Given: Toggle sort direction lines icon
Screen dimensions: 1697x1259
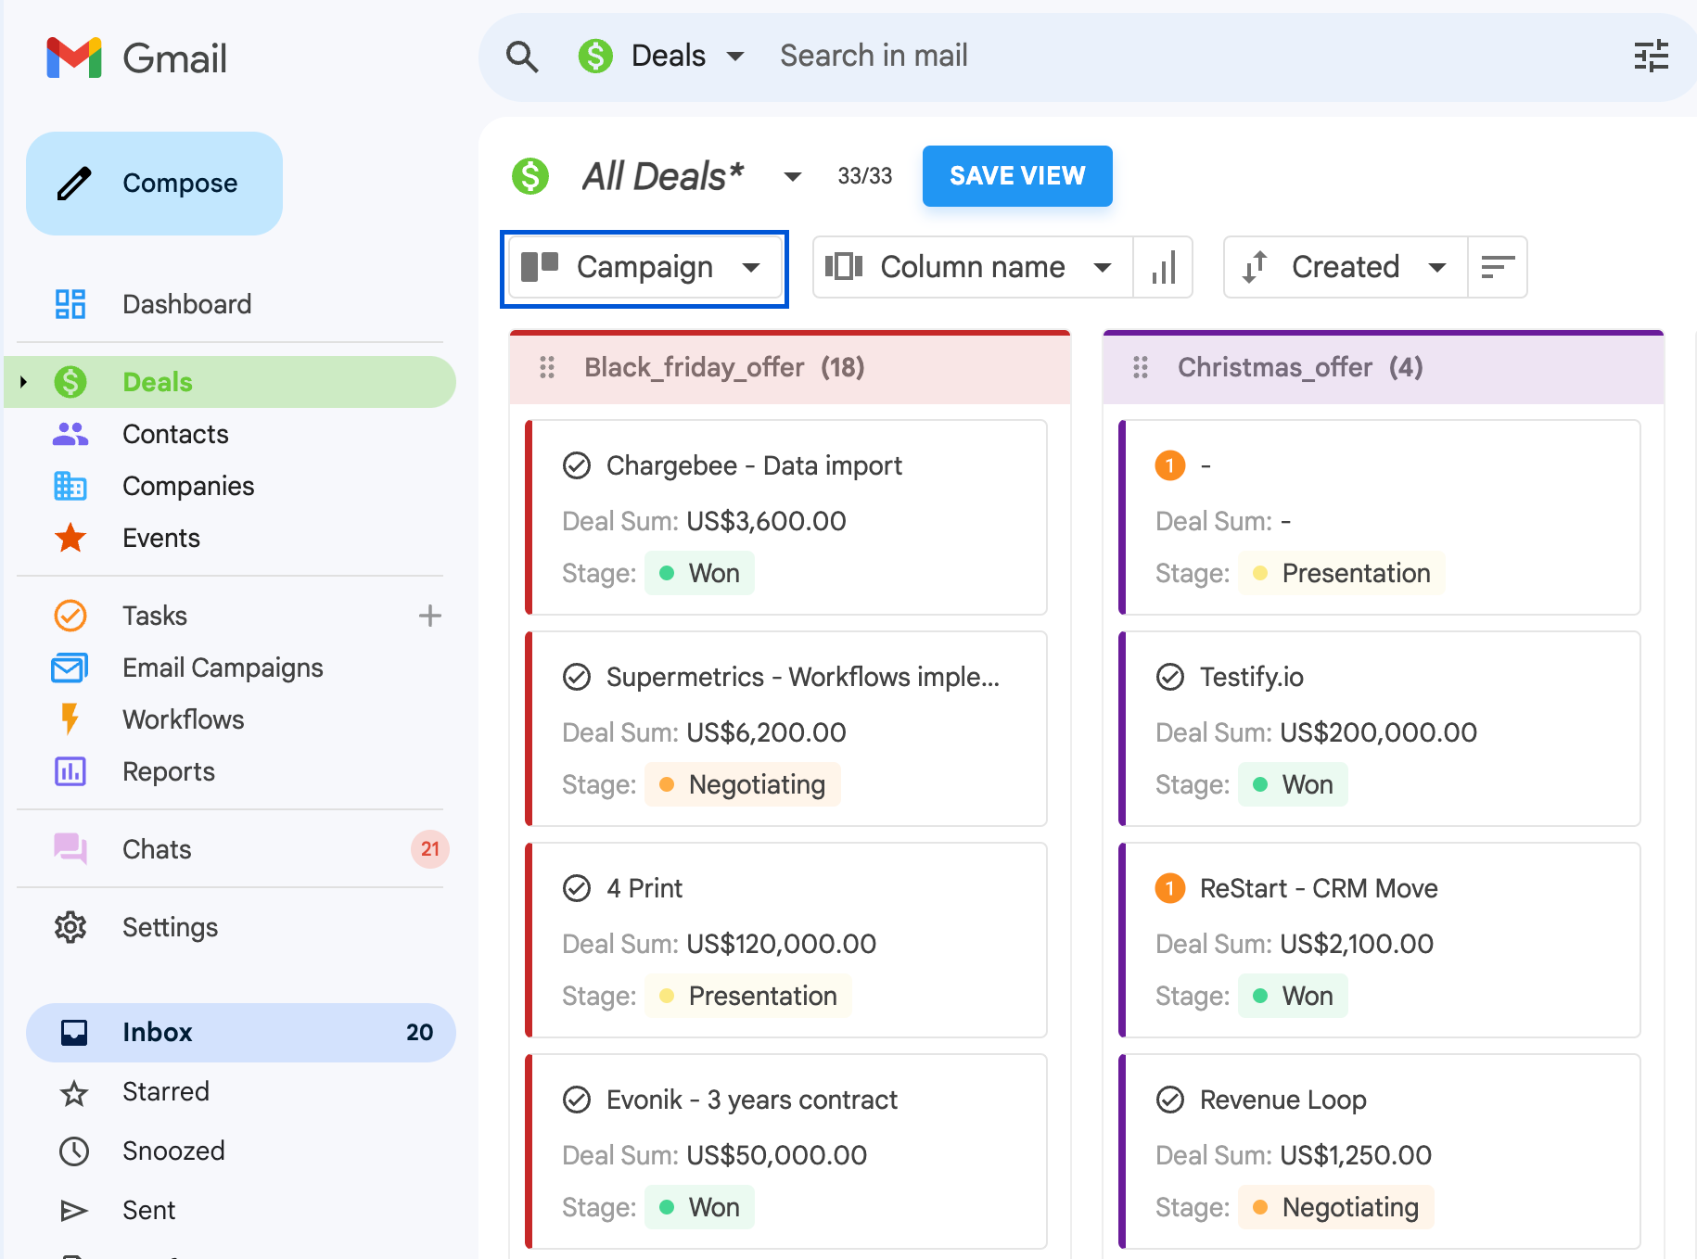Looking at the screenshot, I should pos(1498,267).
